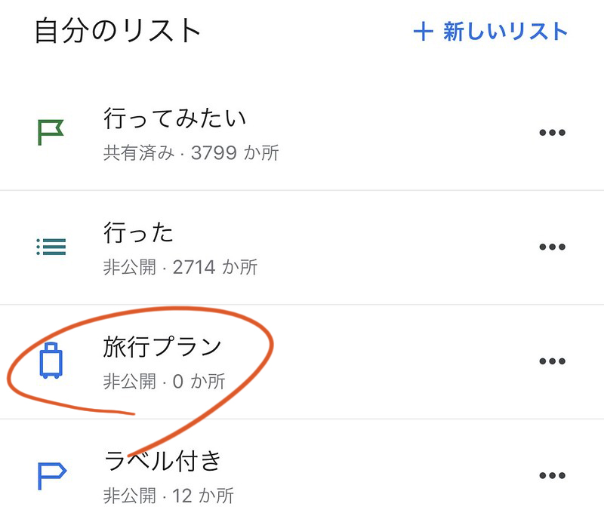The width and height of the screenshot is (604, 519).
Task: Click the 3799 か所 place count
Action: tap(236, 153)
